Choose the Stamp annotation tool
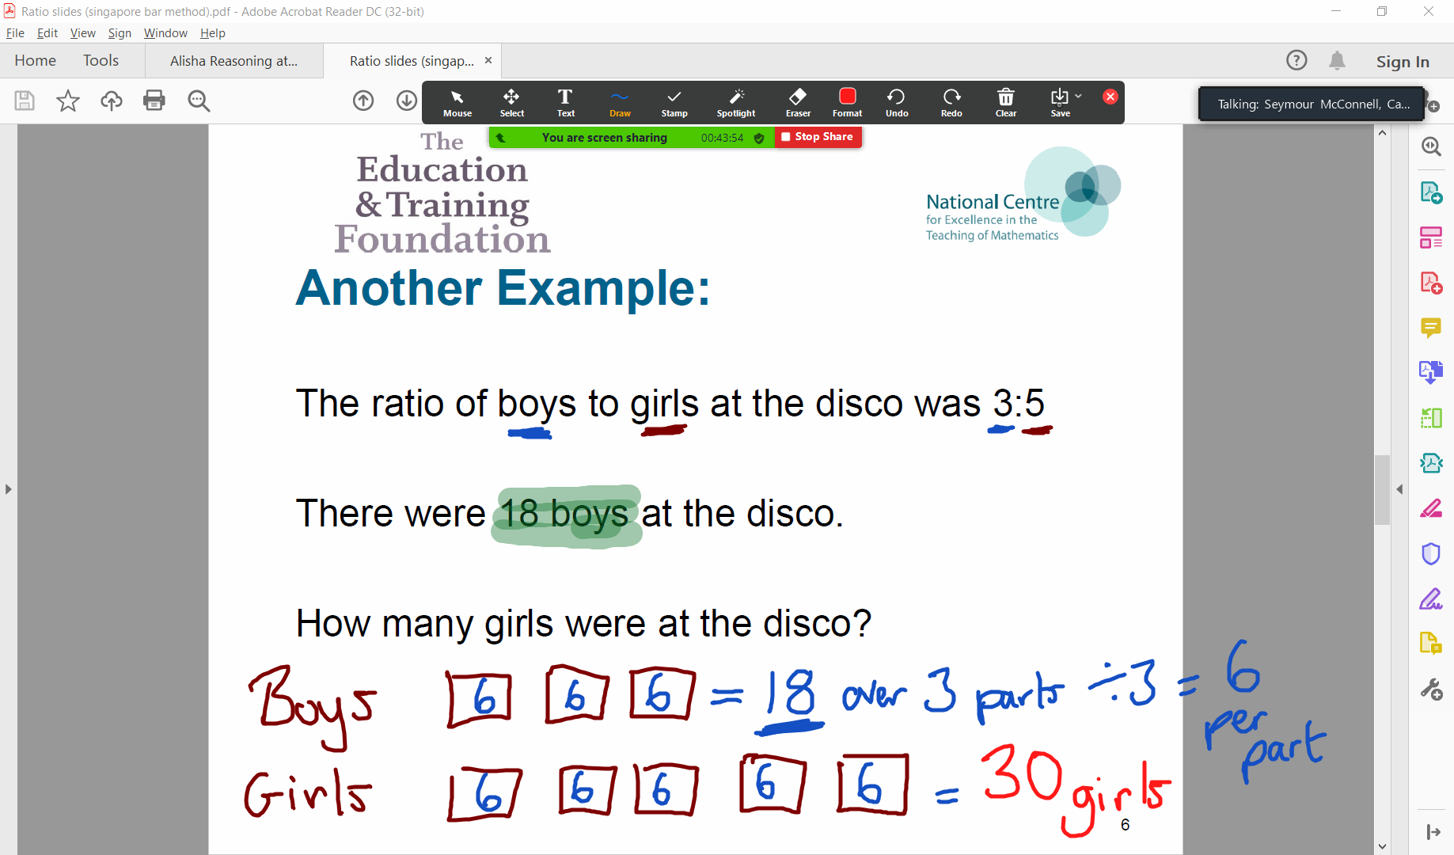 pyautogui.click(x=674, y=102)
